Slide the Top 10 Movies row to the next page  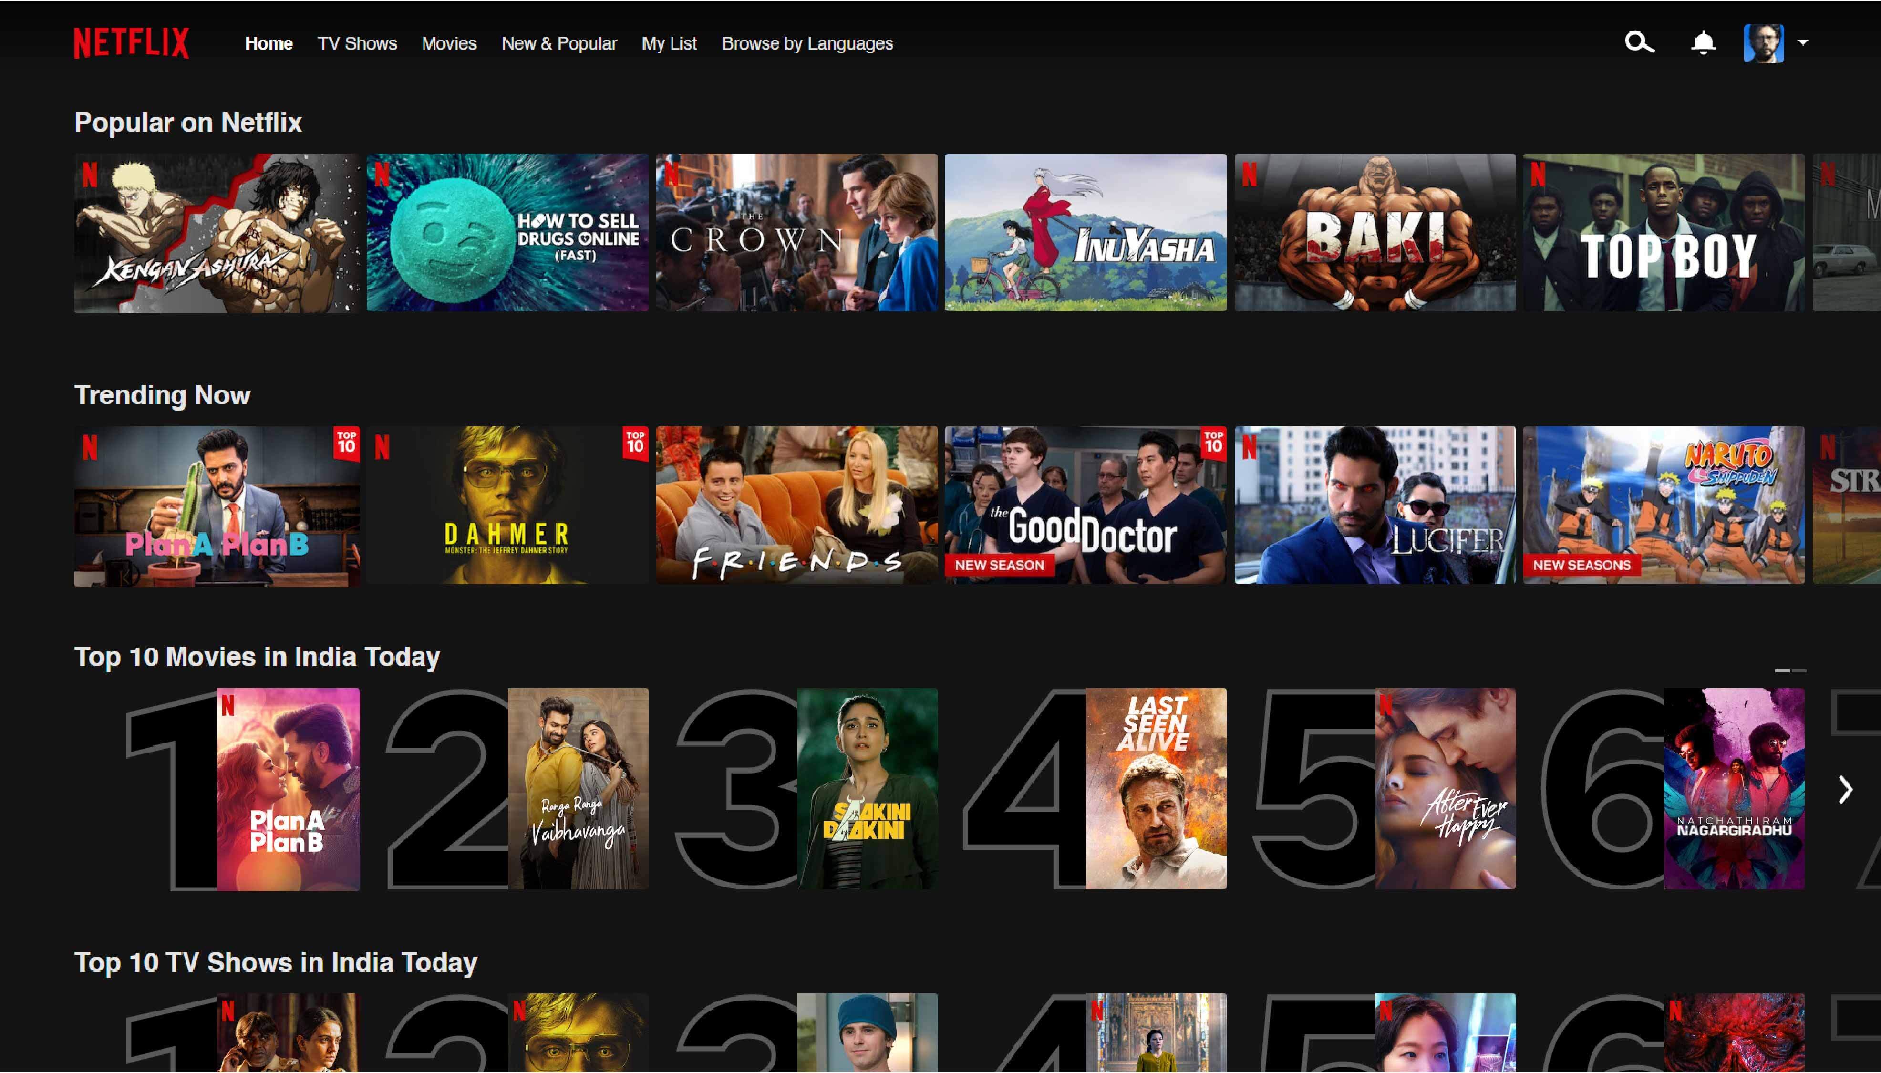[1844, 790]
